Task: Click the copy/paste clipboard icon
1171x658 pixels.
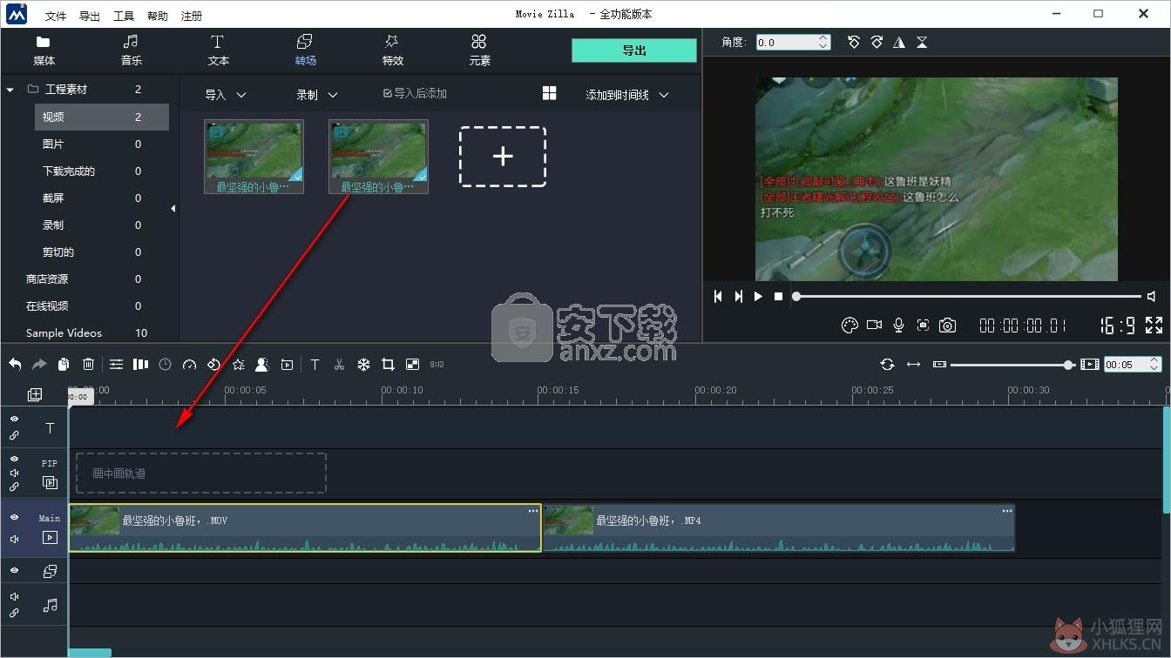Action: tap(64, 365)
